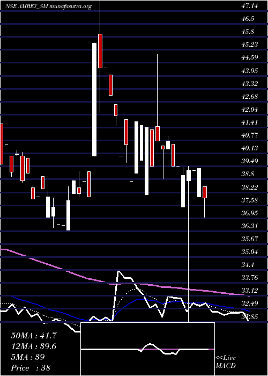Click the 'Price : 38' readout
Image resolution: width=268 pixels, height=376 pixels.
(31, 368)
